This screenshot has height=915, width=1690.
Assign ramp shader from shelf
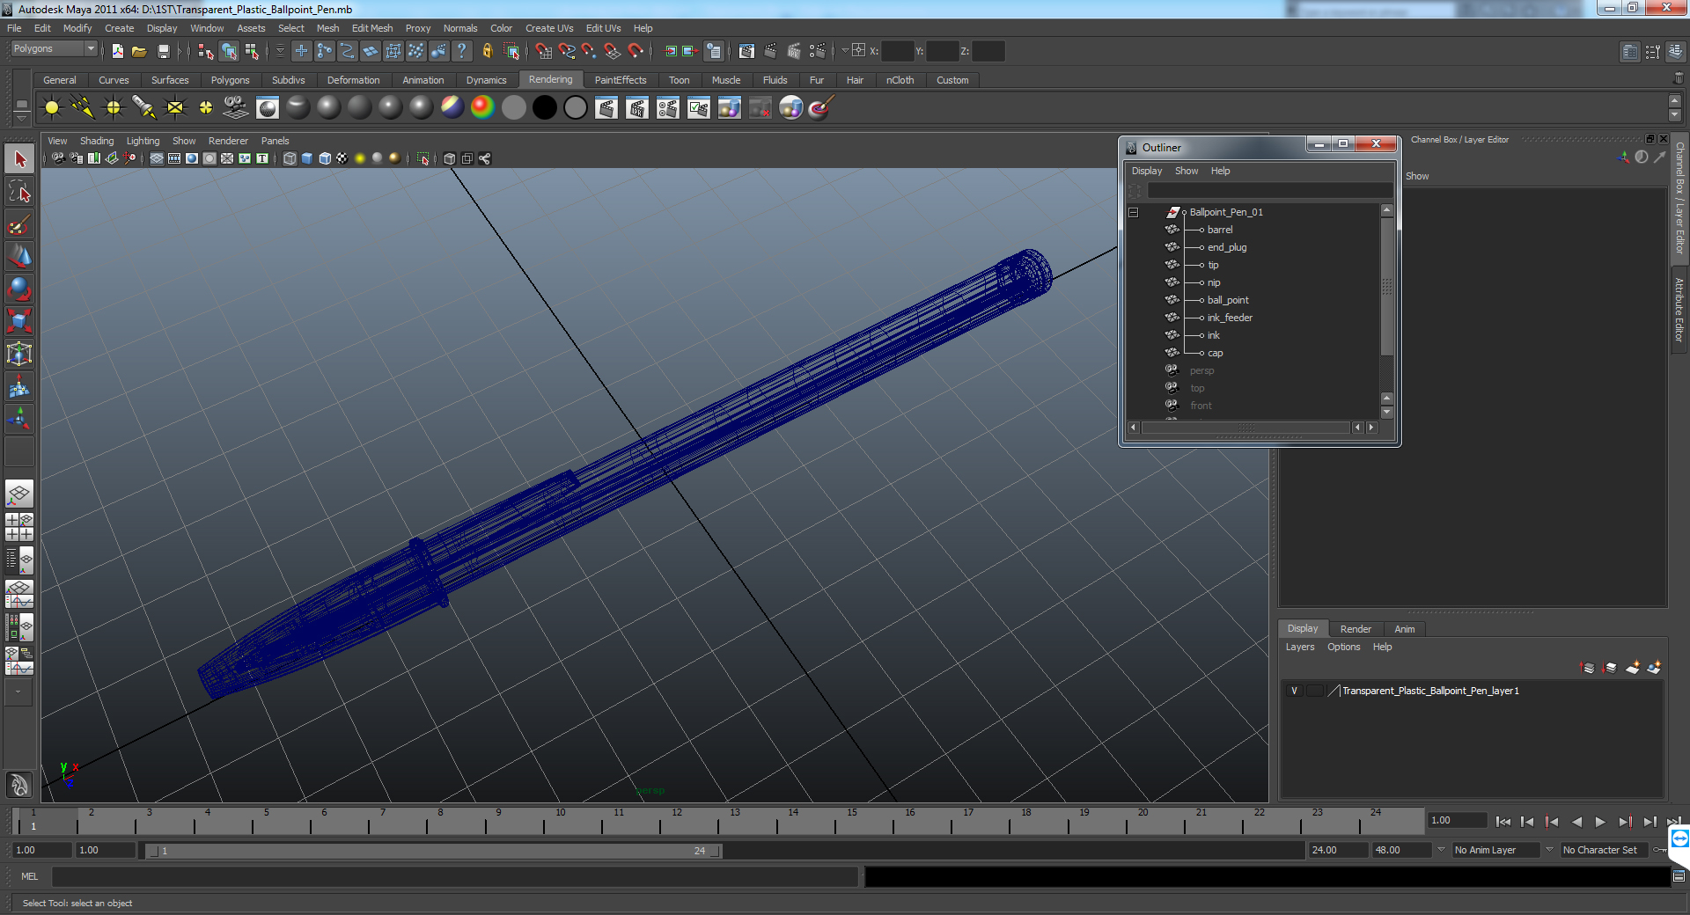tap(482, 108)
